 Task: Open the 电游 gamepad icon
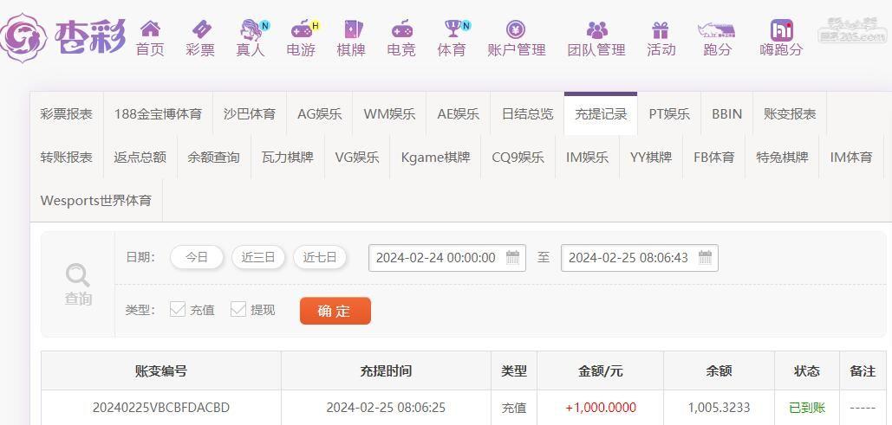(x=301, y=30)
